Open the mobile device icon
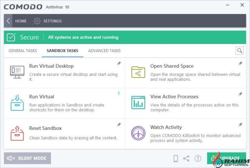Screen dimensions: 250x168 pyautogui.click(x=176, y=159)
